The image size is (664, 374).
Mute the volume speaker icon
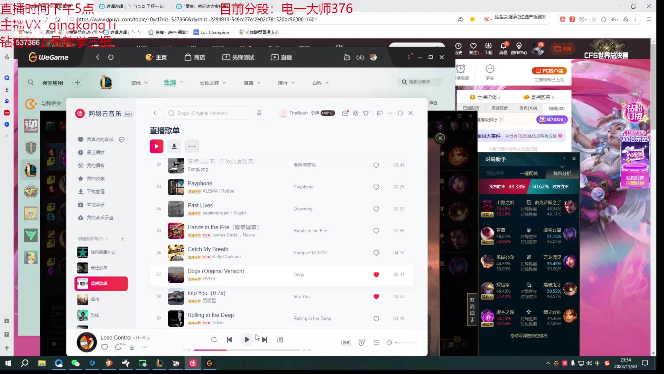pyautogui.click(x=389, y=343)
